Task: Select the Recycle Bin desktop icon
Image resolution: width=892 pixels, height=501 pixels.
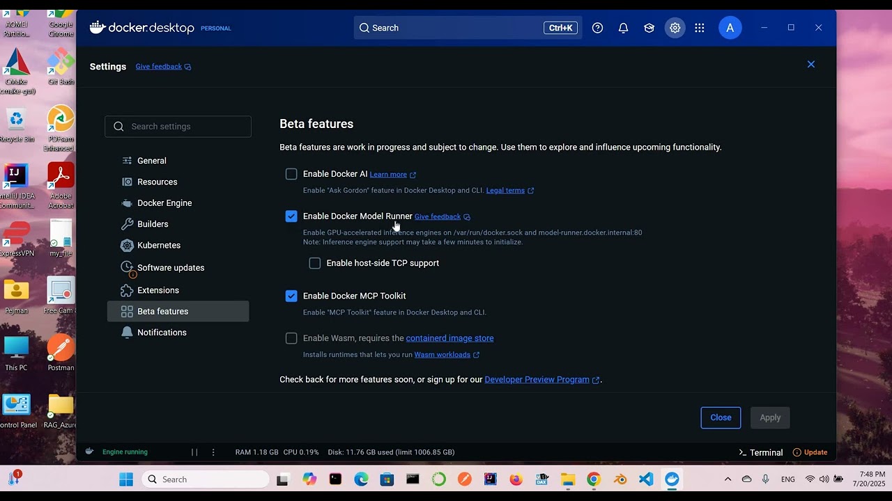Action: (17, 125)
